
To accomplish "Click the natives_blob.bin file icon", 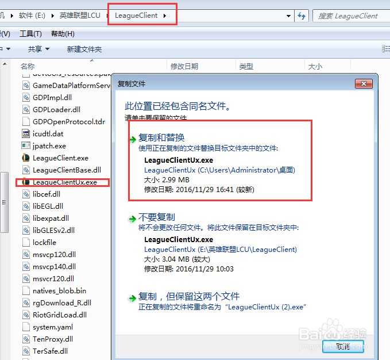I will pyautogui.click(x=26, y=291).
